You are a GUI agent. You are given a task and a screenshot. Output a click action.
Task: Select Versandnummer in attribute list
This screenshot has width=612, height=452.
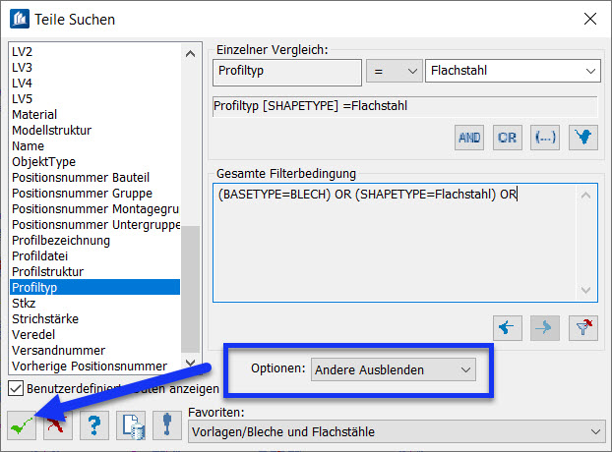(94, 350)
